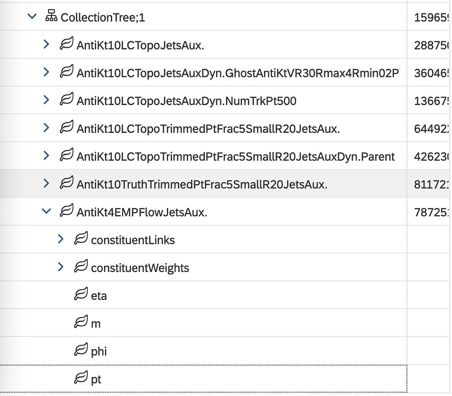452x396 pixels.
Task: Click the leaf icon beside AntiKt10LCTopoJetsAux.
Action: pos(67,44)
